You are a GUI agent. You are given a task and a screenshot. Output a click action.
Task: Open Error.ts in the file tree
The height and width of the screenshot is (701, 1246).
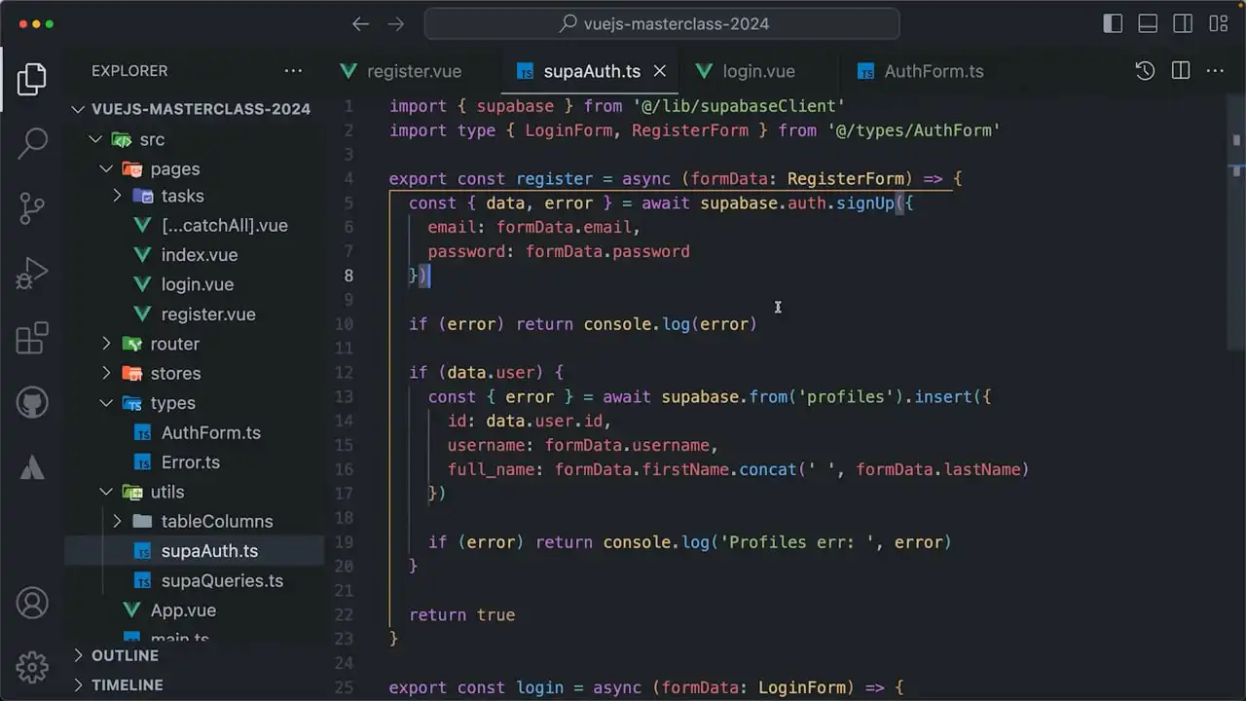click(195, 462)
